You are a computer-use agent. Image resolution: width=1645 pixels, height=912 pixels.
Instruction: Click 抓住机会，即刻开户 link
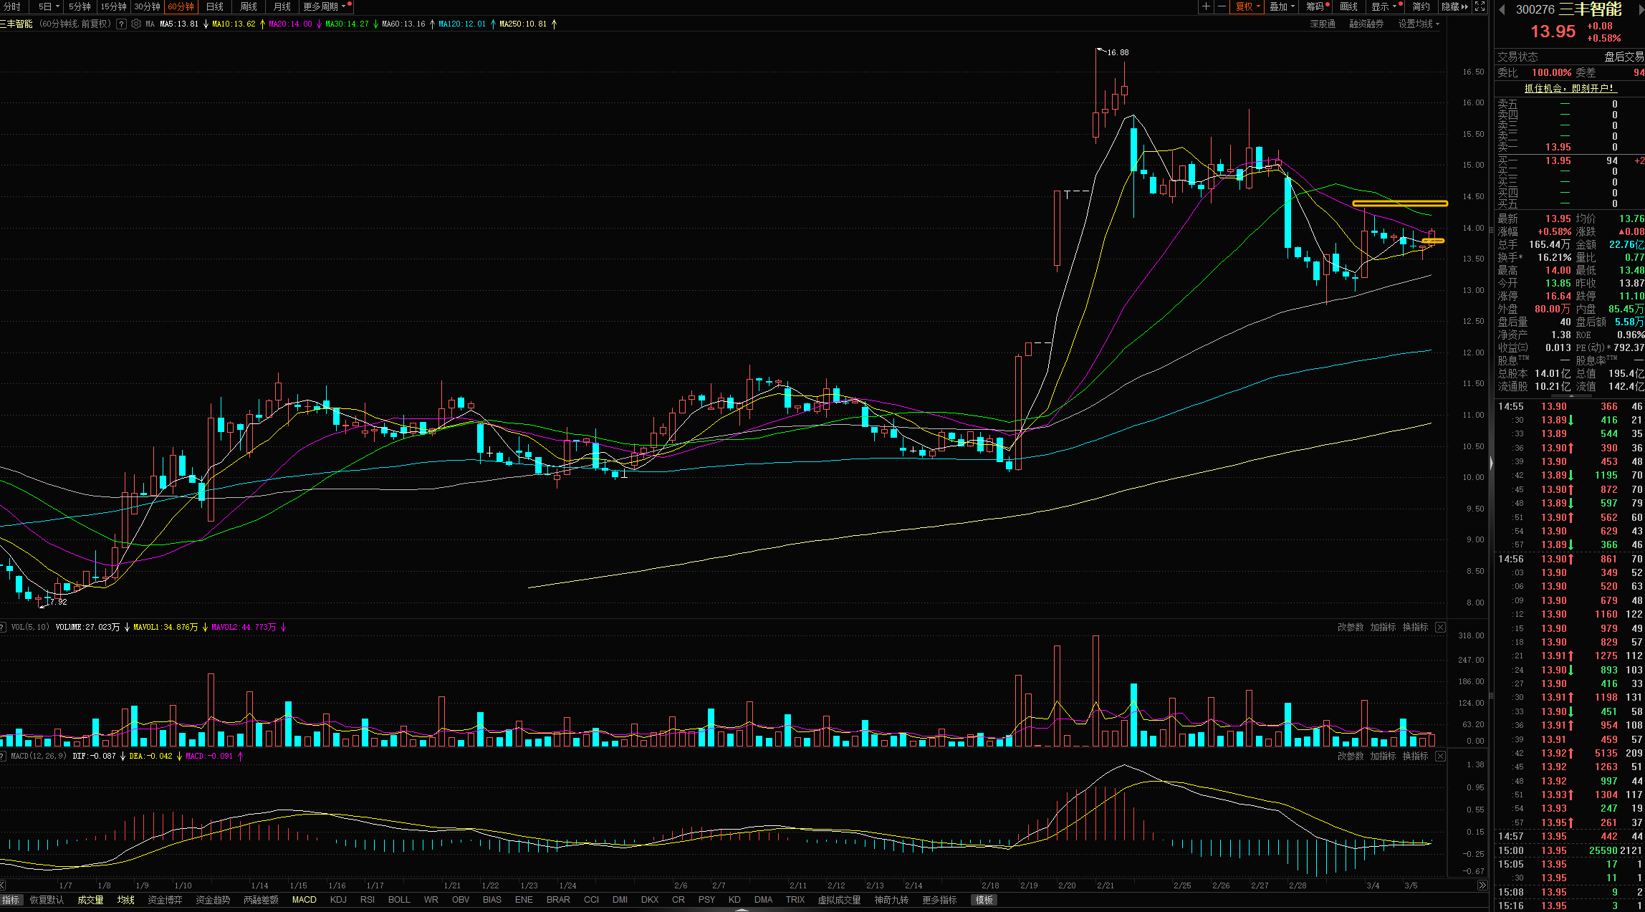[x=1570, y=88]
